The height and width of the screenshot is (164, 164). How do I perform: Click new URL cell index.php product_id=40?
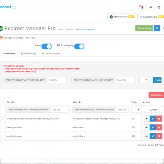tap(96, 119)
